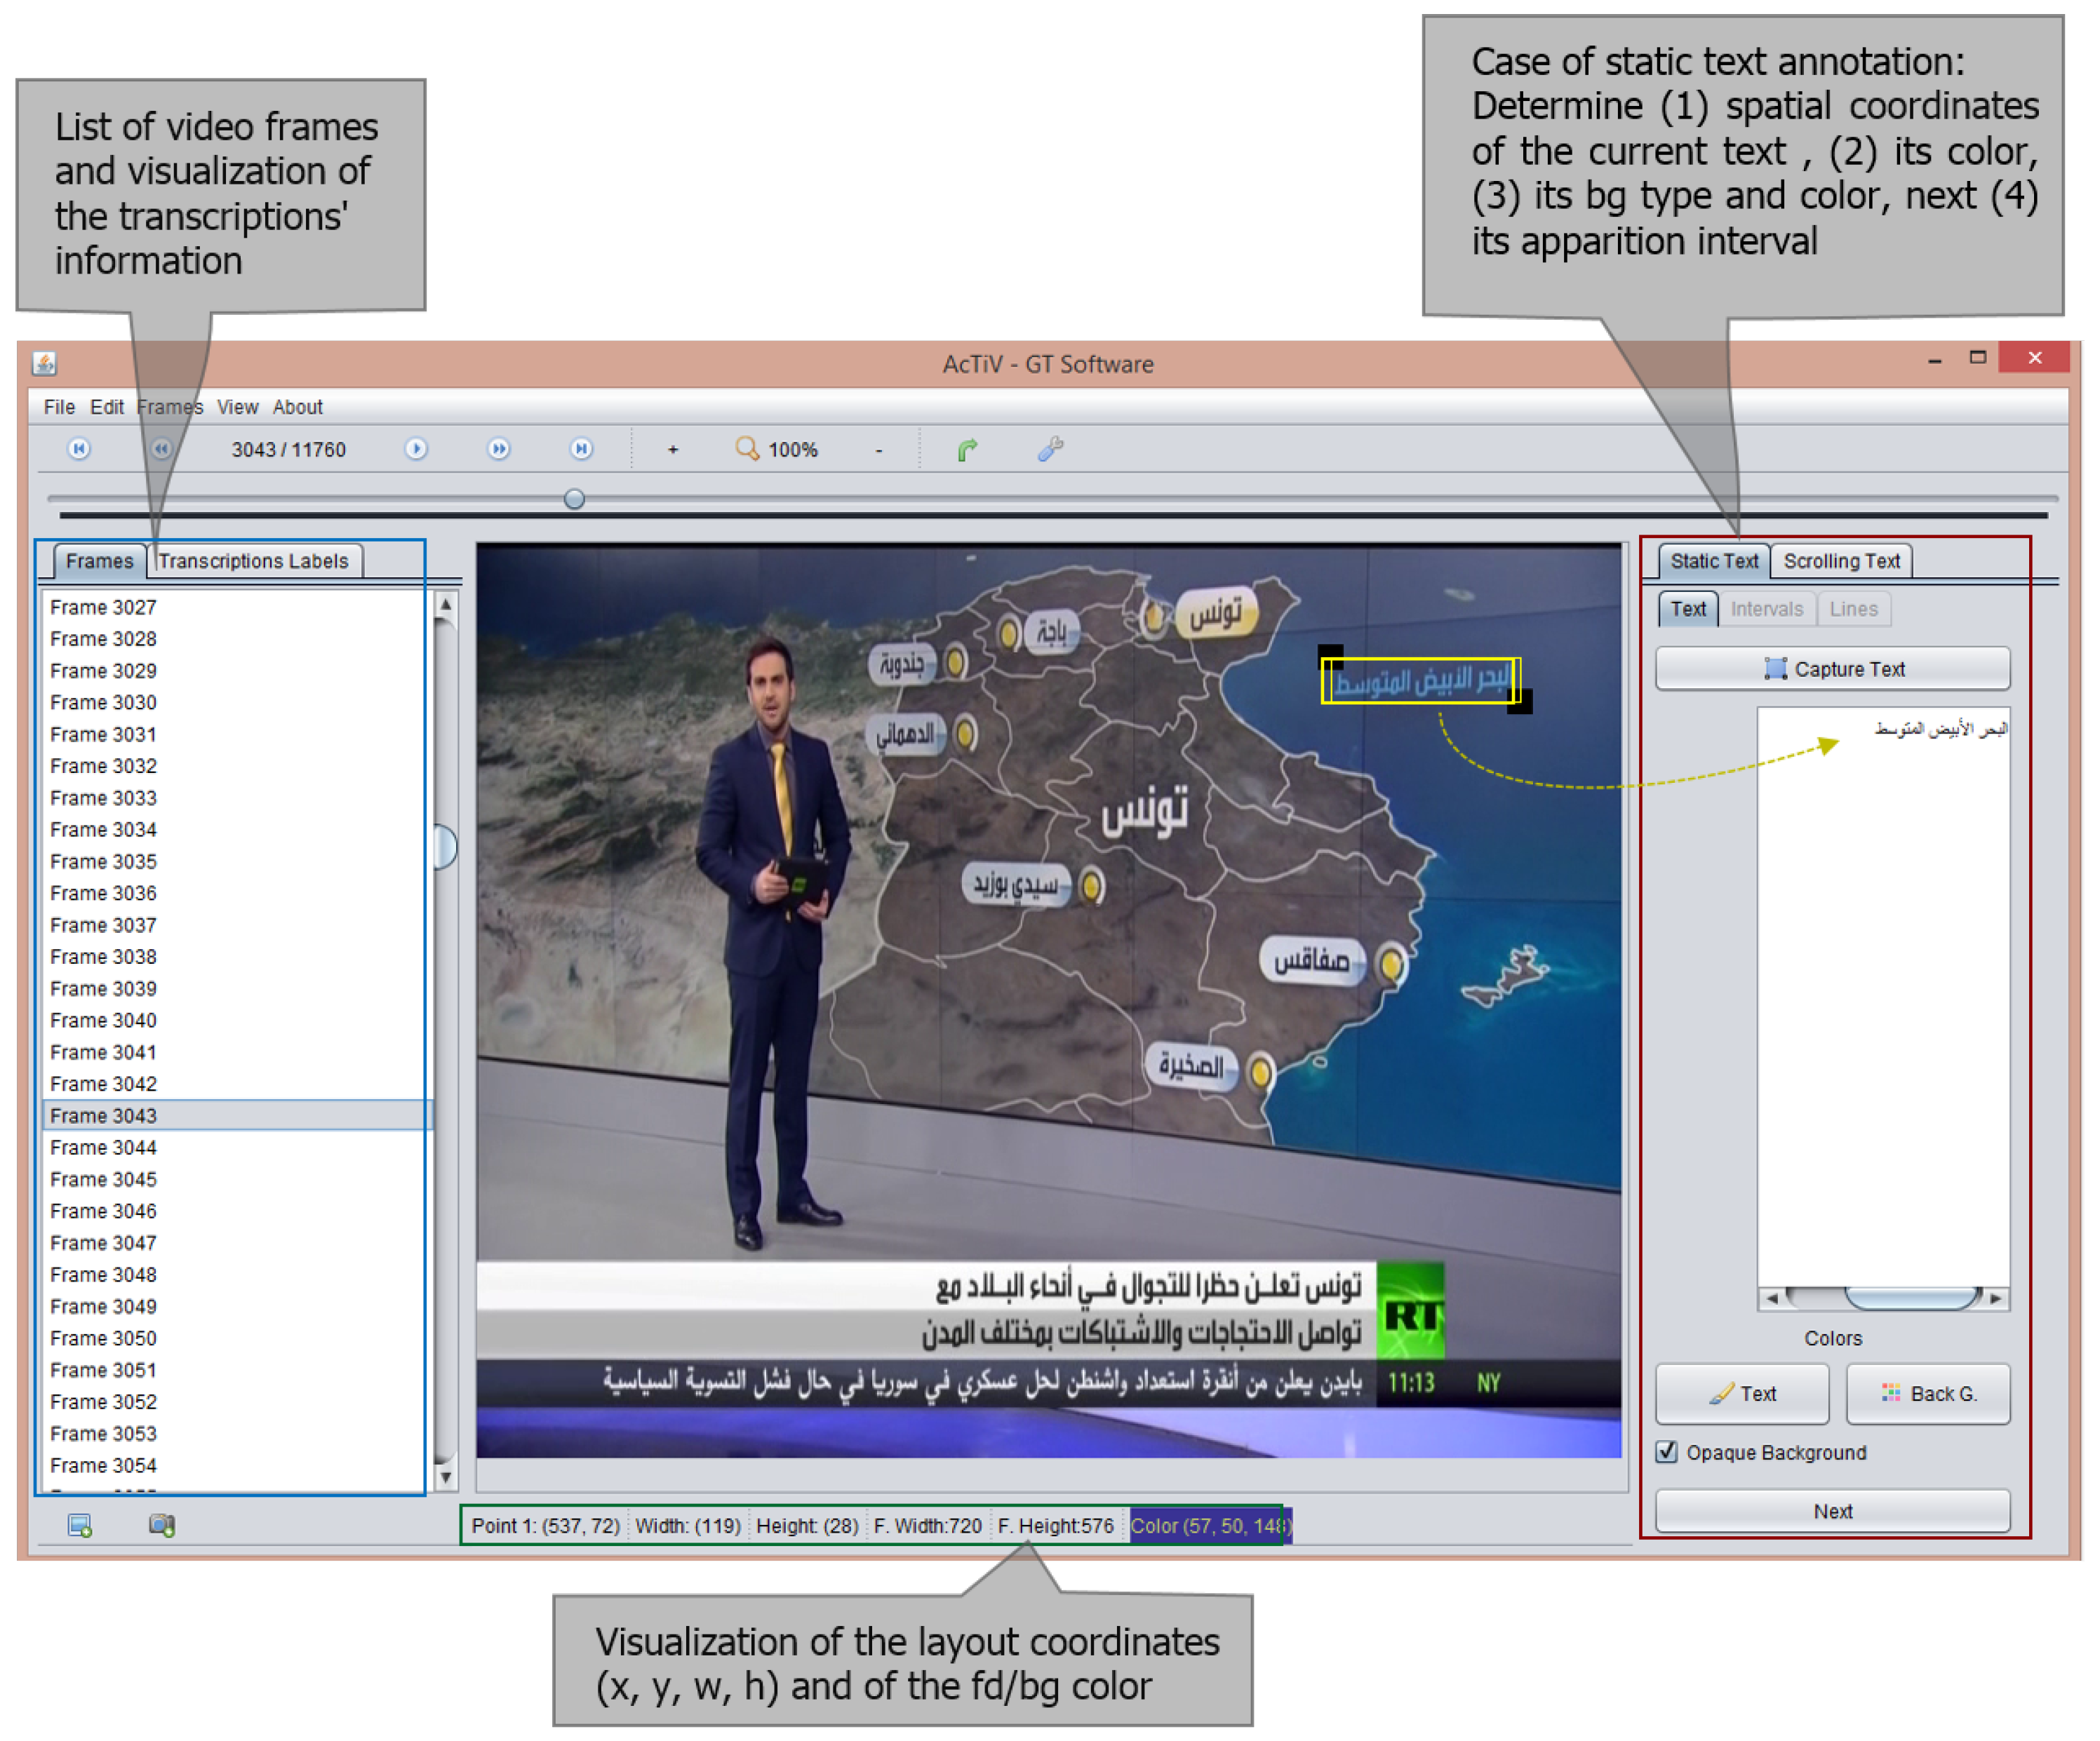The image size is (2100, 1741).
Task: Open the Frames menu
Action: pos(169,407)
